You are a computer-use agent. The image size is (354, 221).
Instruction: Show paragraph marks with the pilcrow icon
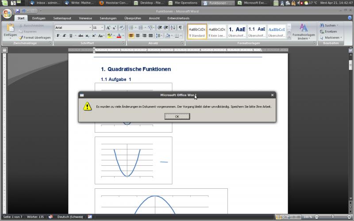click(180, 27)
